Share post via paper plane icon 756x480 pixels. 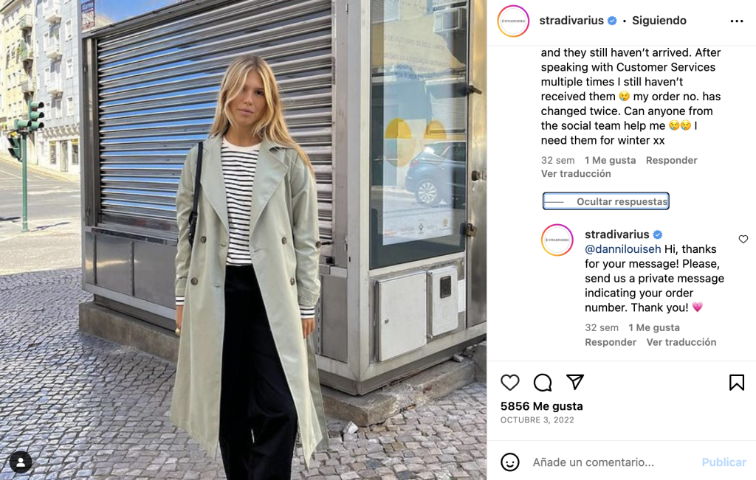[575, 382]
